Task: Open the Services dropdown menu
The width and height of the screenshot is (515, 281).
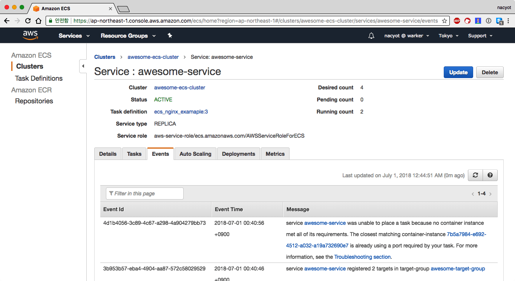Action: coord(74,36)
